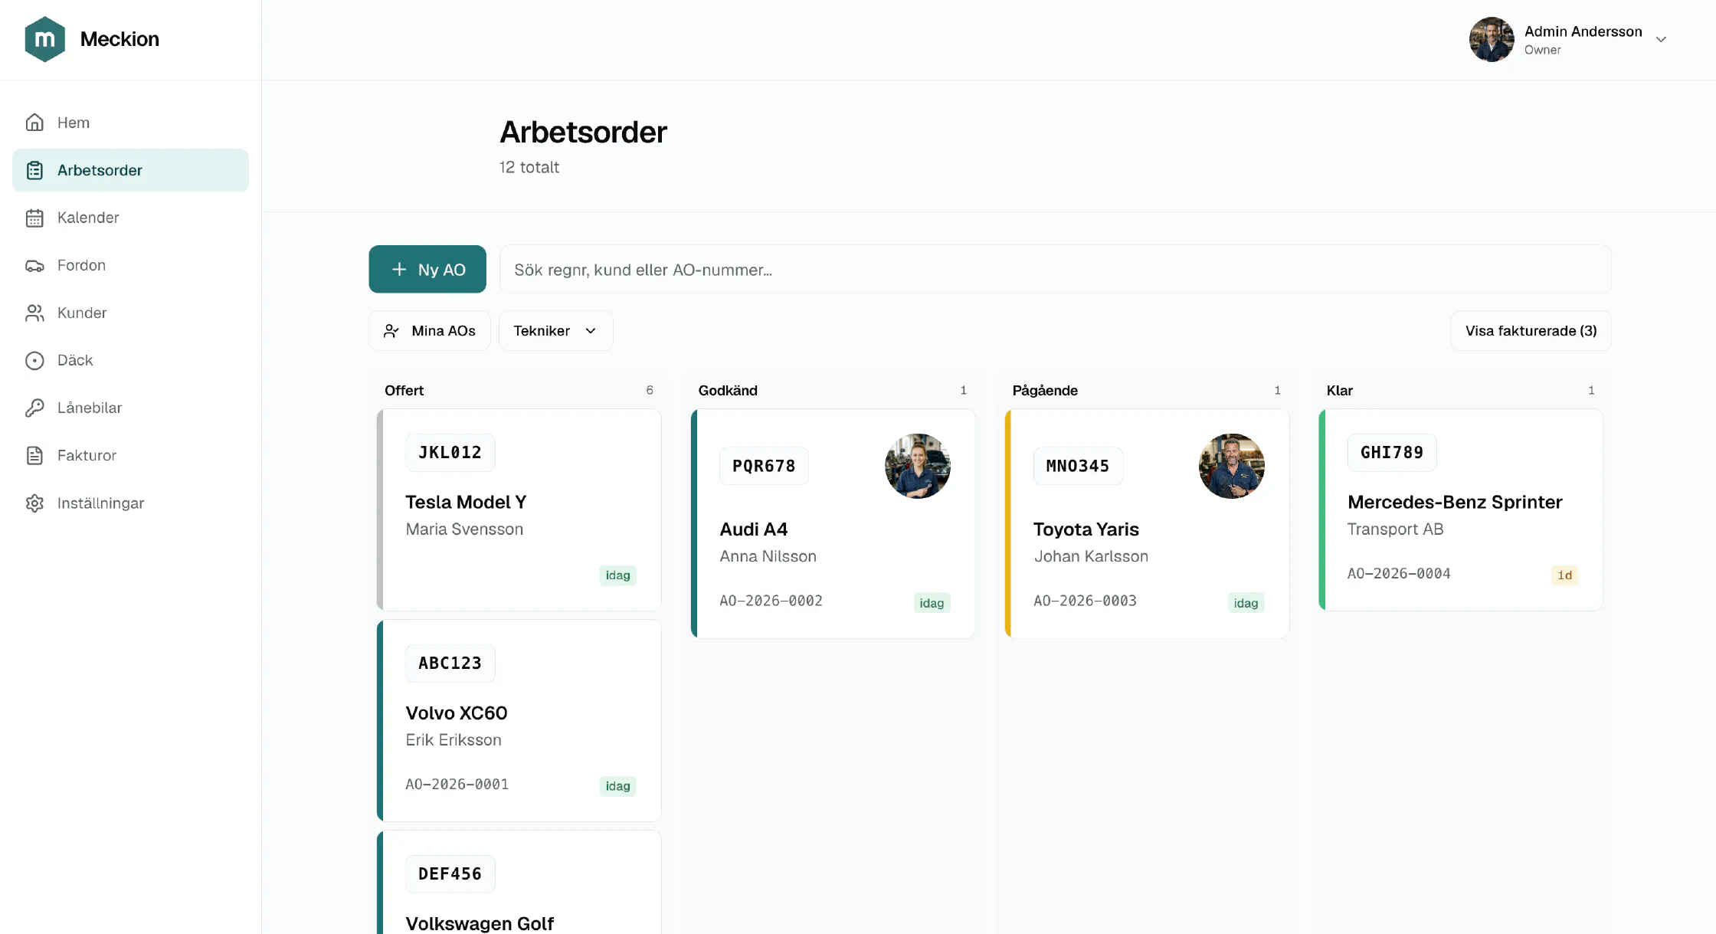Screen dimensions: 1716x934
Task: Click the Arbetsorder clipboard icon
Action: point(34,170)
